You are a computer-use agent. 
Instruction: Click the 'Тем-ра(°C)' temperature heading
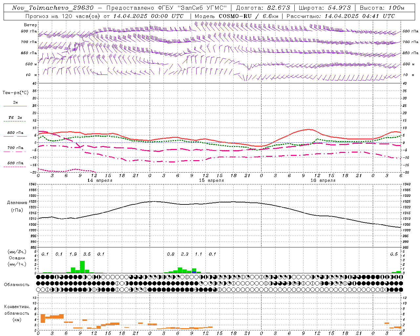point(15,93)
